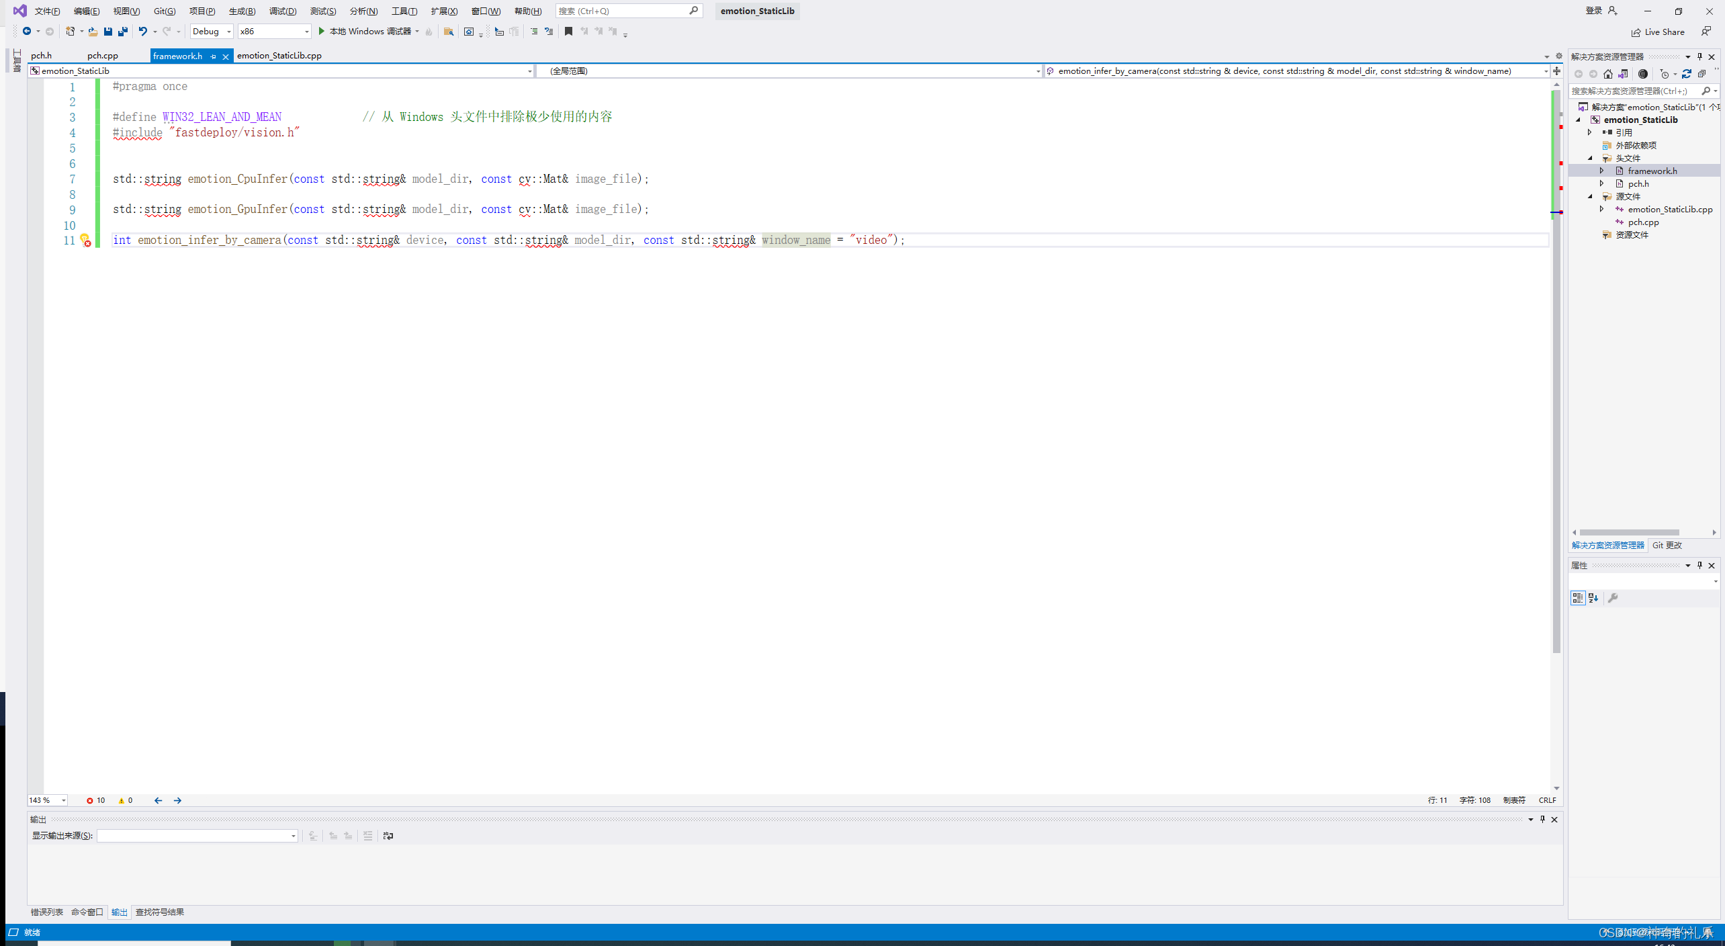Switch to the 错误列表 error list tab

point(46,912)
